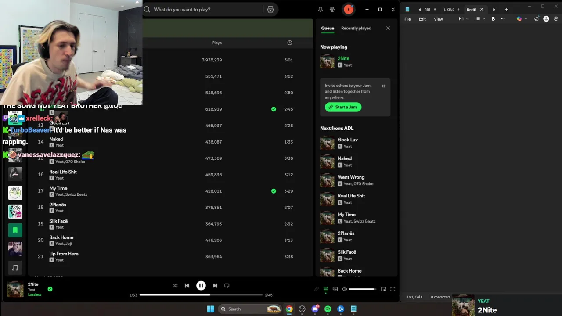Image resolution: width=562 pixels, height=316 pixels.
Task: Click the Joji artist link on Back Home
Action: coord(68,244)
